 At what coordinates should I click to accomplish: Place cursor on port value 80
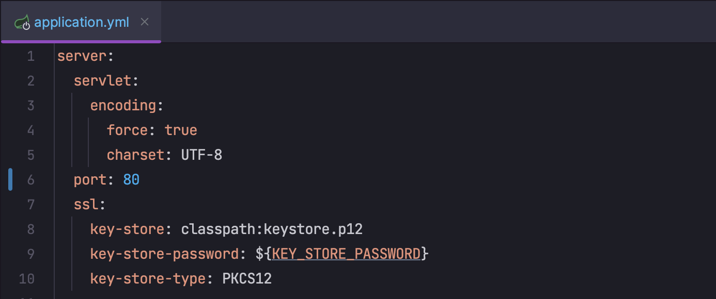(131, 180)
